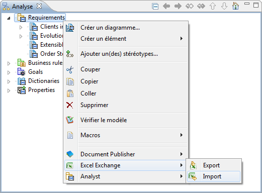This screenshot has height=193, width=262.
Task: Select the Goals tree item
Action: [35, 72]
